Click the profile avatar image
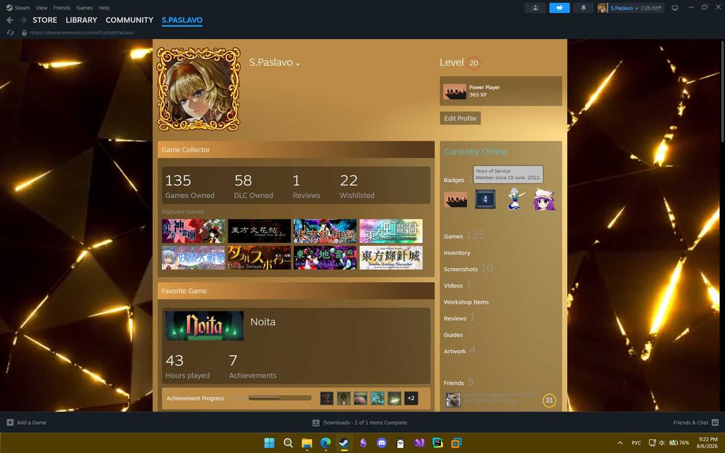 click(199, 89)
